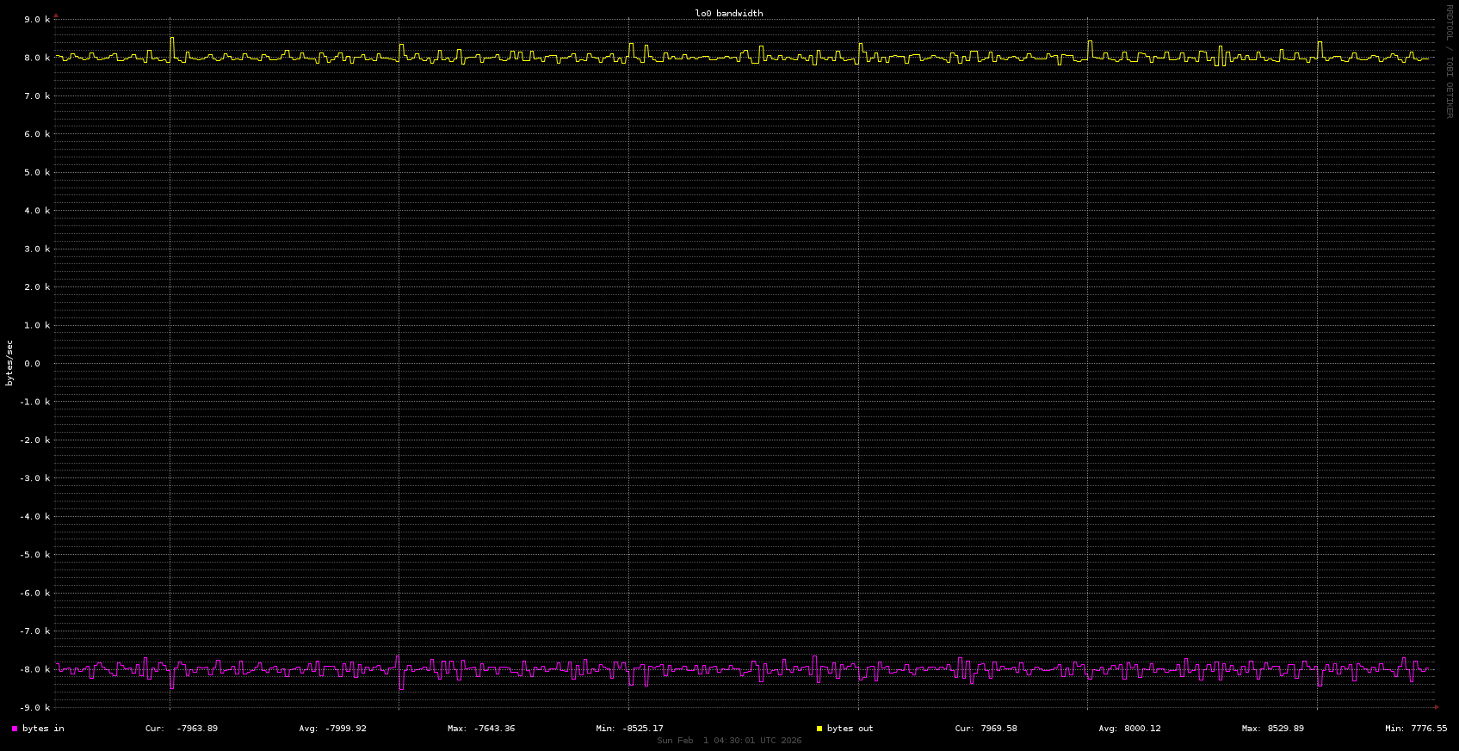Viewport: 1459px width, 751px height.
Task: Select the bytes out Max value 8529.89
Action: tap(1285, 729)
